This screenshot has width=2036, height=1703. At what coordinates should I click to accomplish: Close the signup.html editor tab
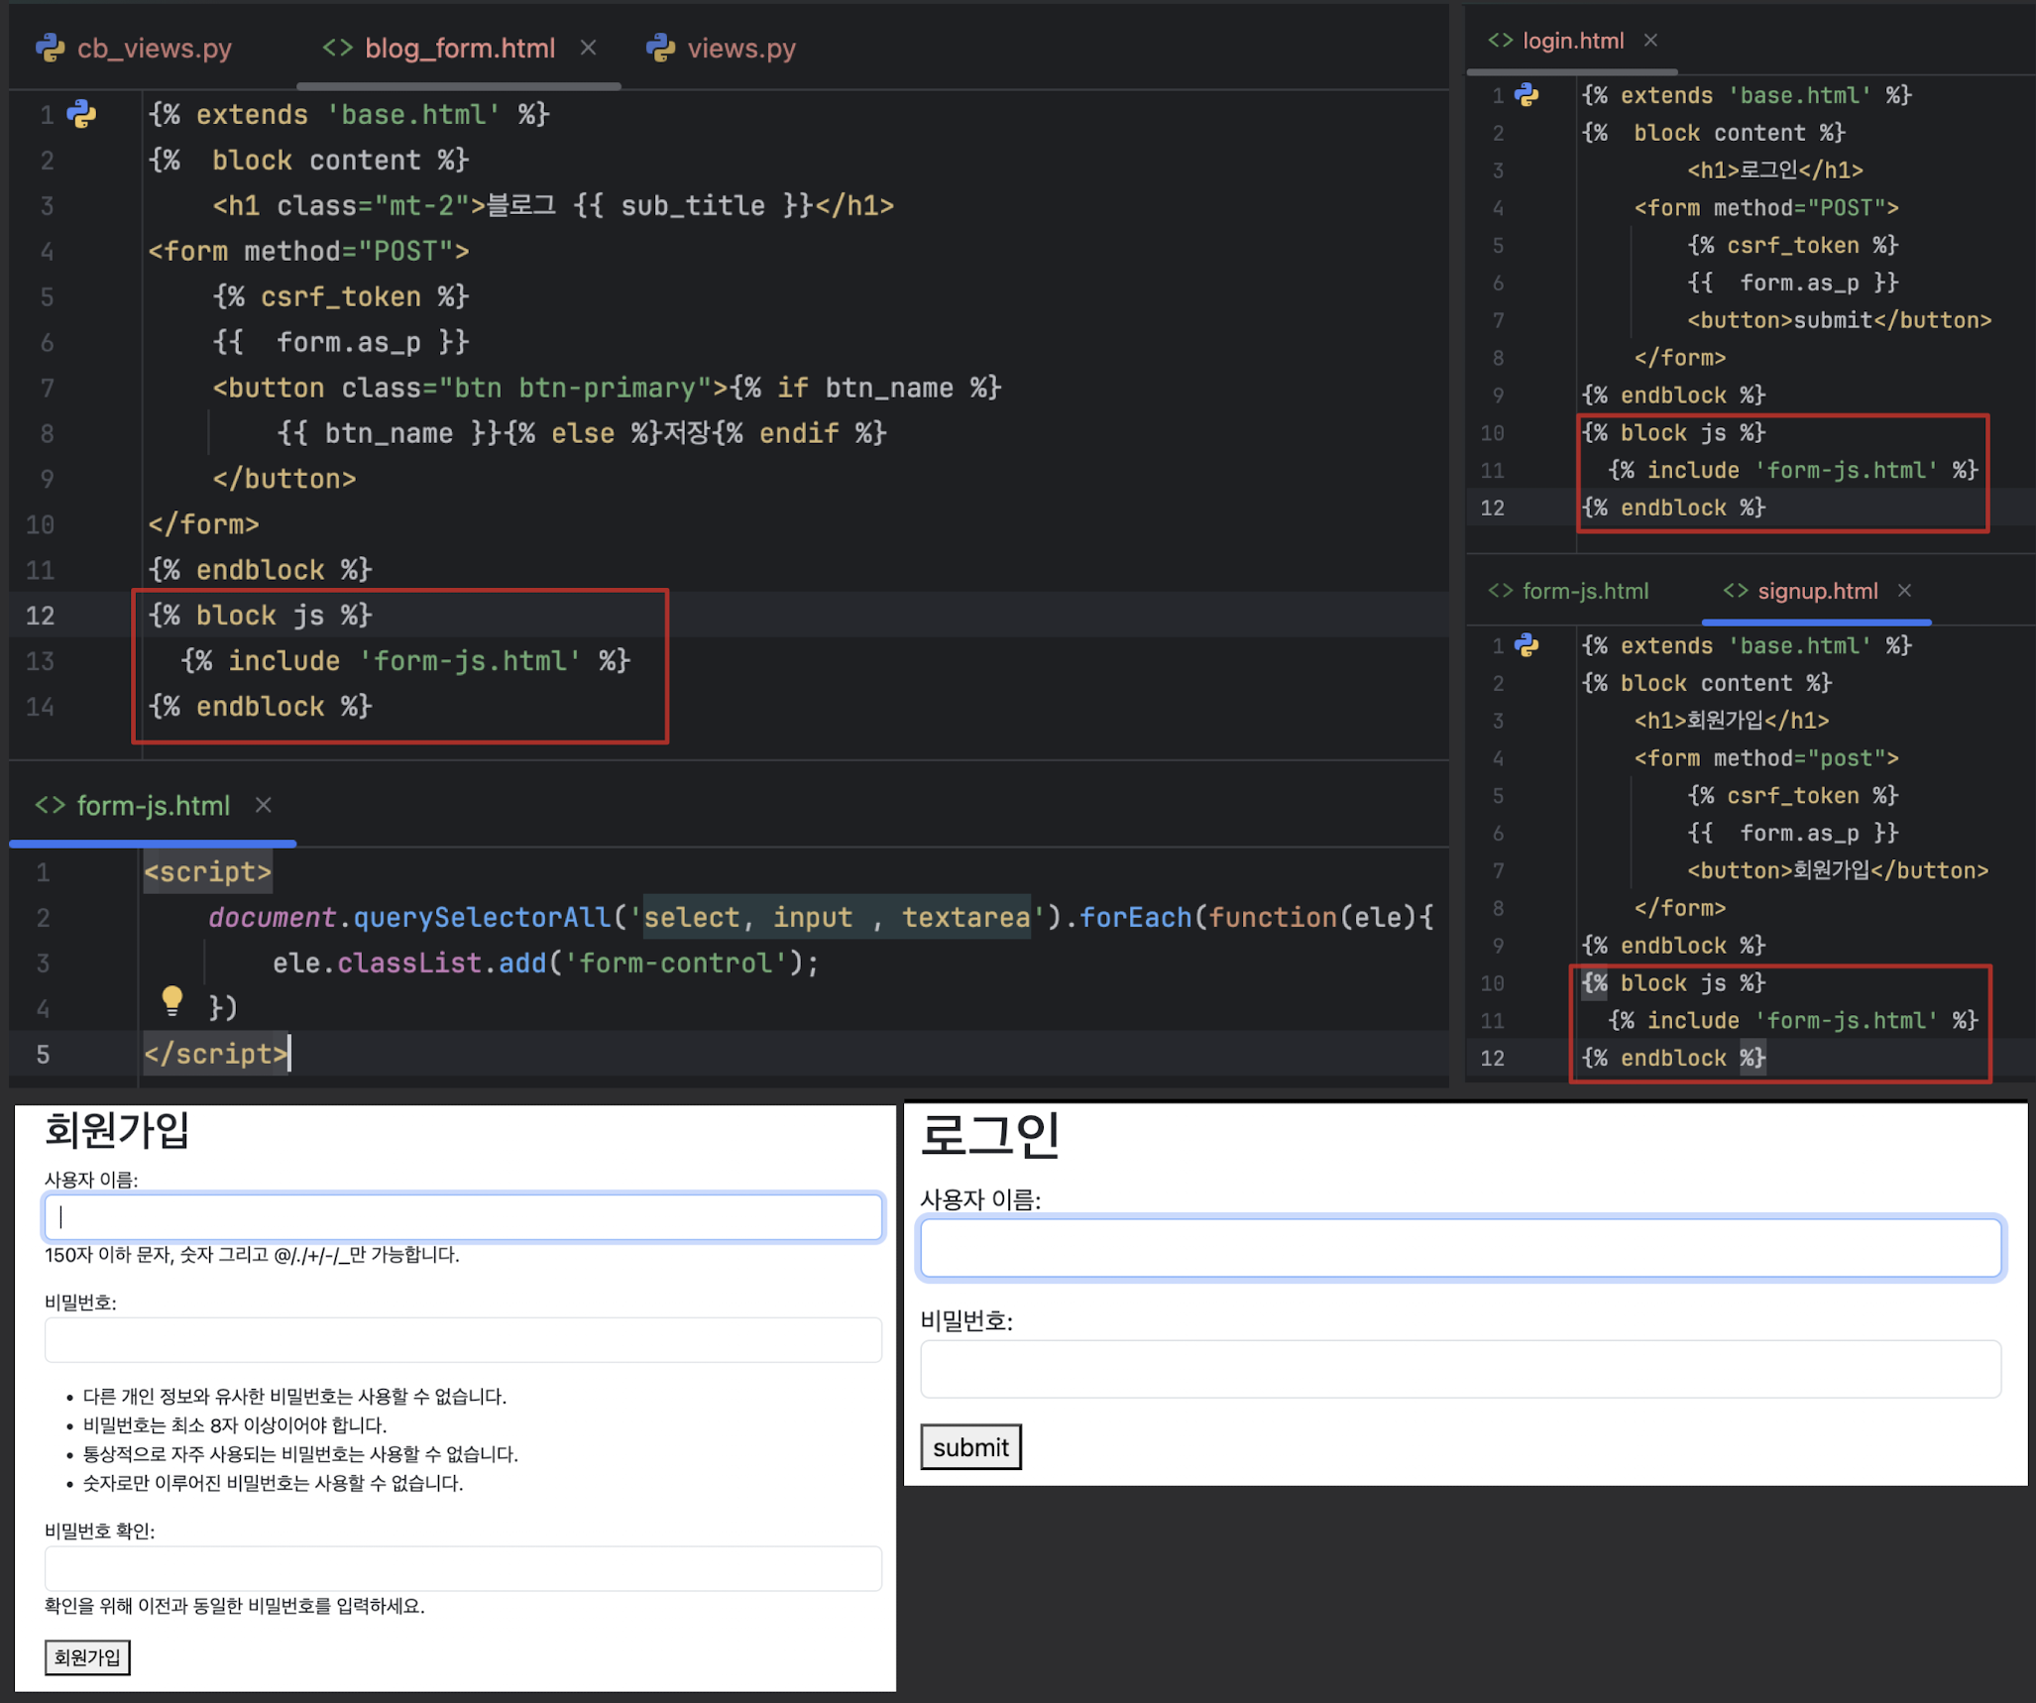[x=1904, y=591]
